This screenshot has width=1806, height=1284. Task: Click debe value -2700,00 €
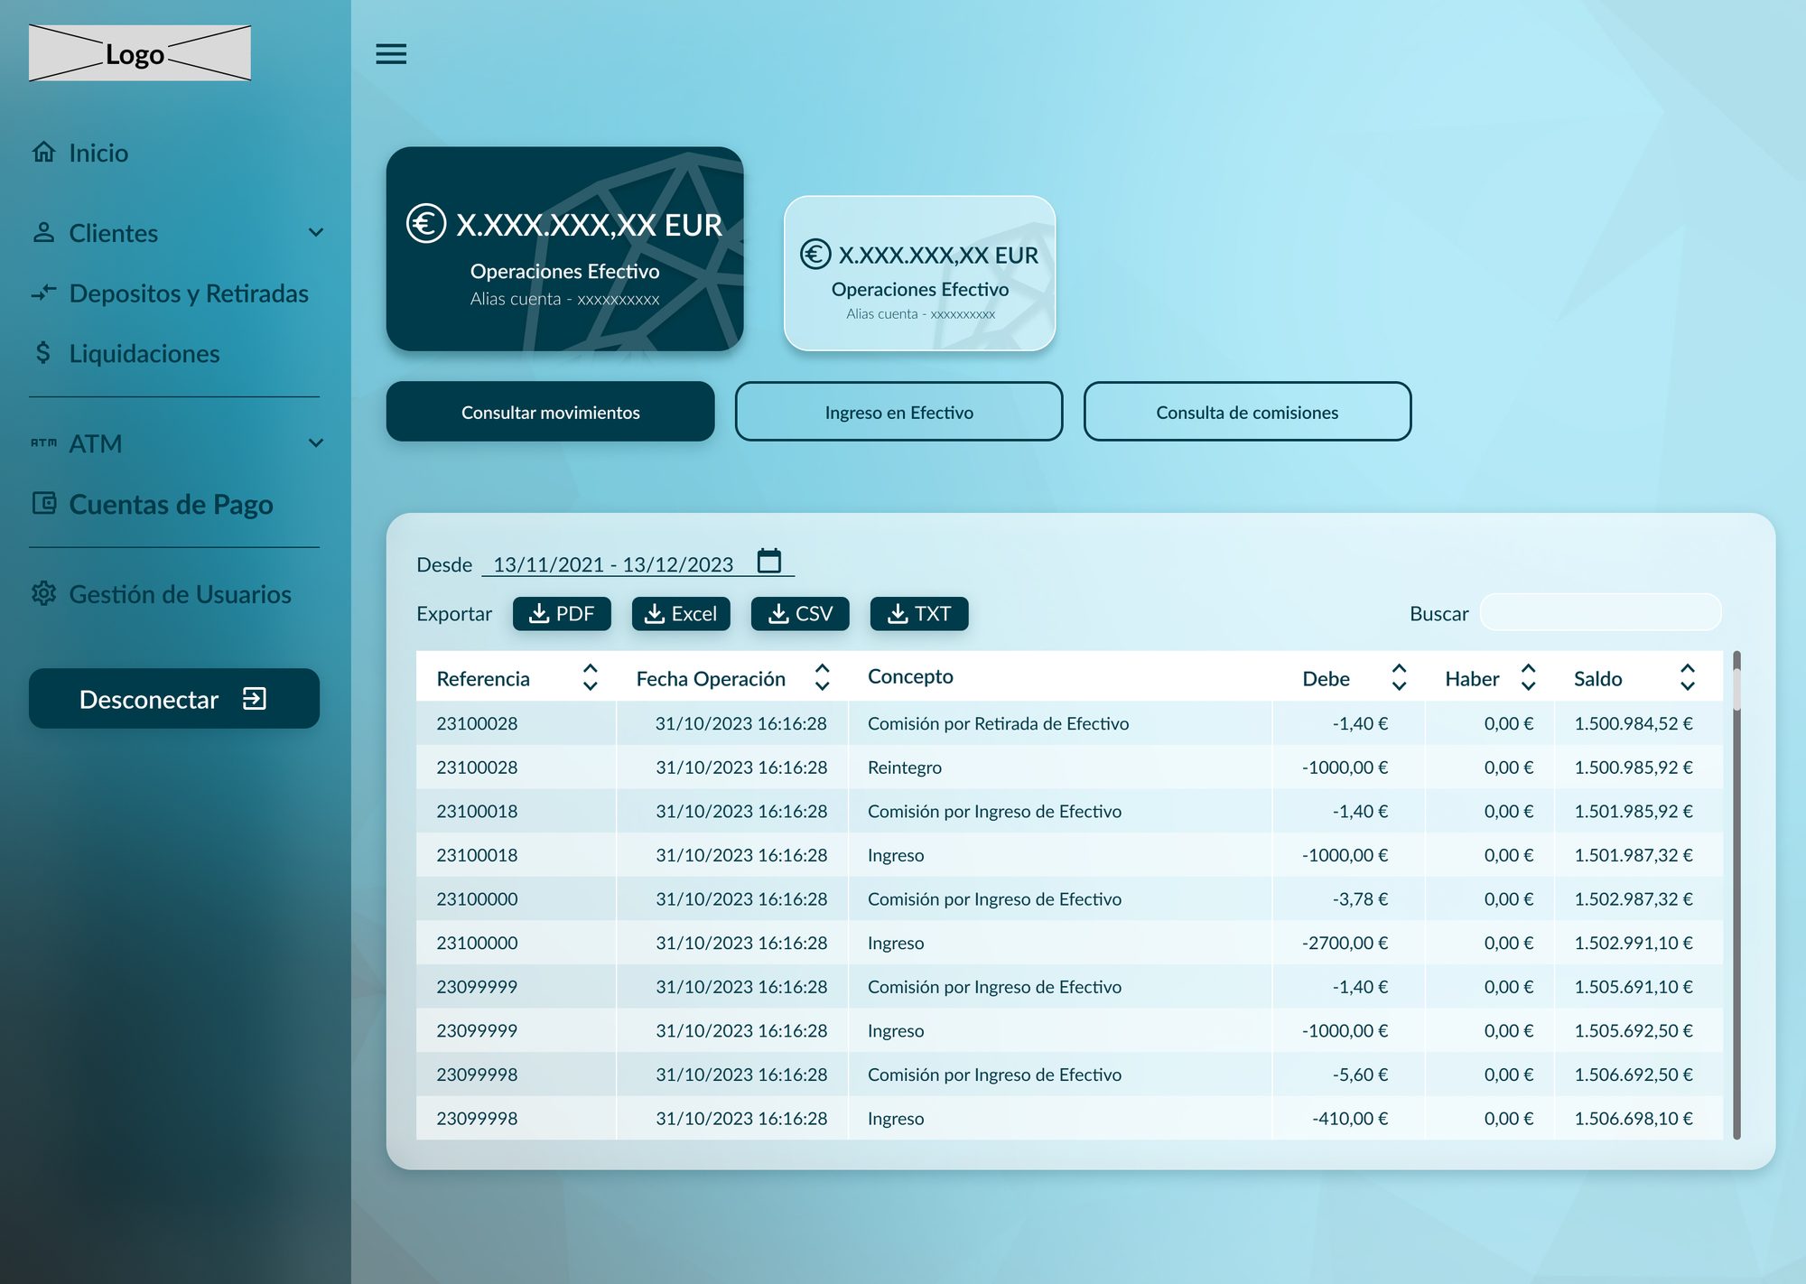[1345, 943]
